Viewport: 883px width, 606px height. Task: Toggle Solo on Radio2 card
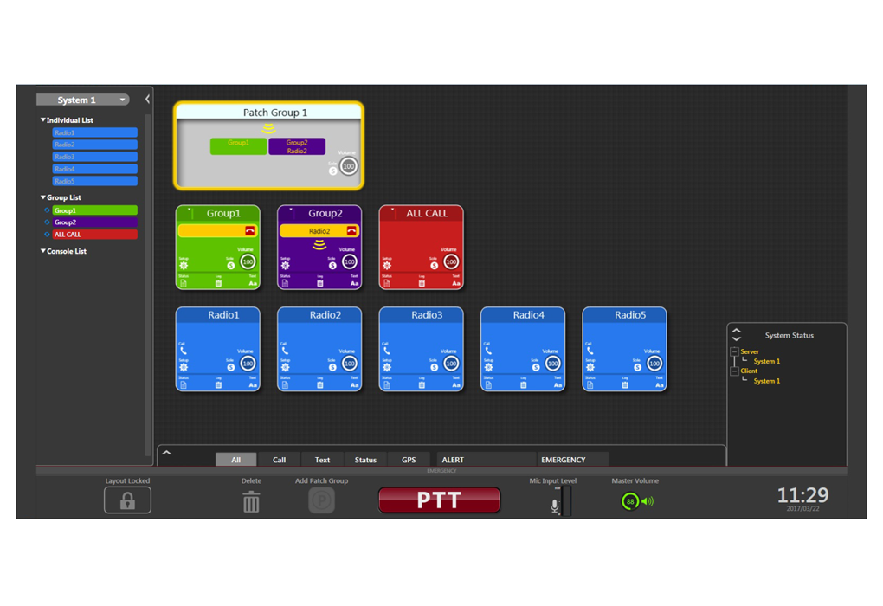click(x=332, y=367)
